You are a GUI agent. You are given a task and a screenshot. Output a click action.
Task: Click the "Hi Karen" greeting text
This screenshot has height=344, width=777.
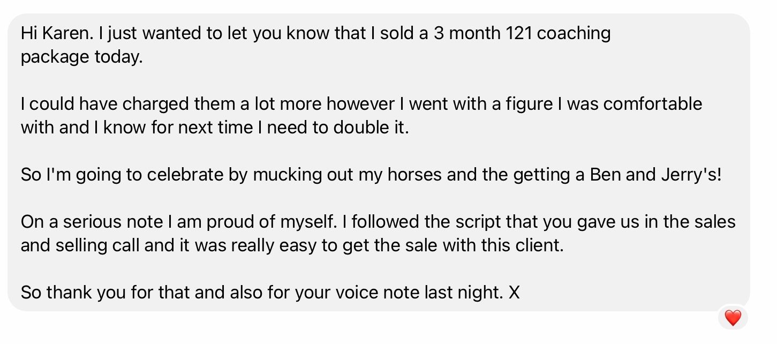[x=51, y=33]
